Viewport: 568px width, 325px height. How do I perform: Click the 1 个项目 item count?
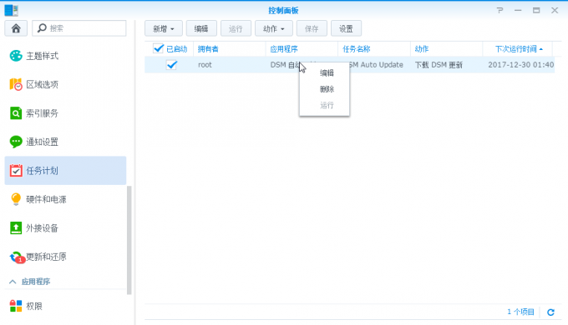[x=520, y=312]
